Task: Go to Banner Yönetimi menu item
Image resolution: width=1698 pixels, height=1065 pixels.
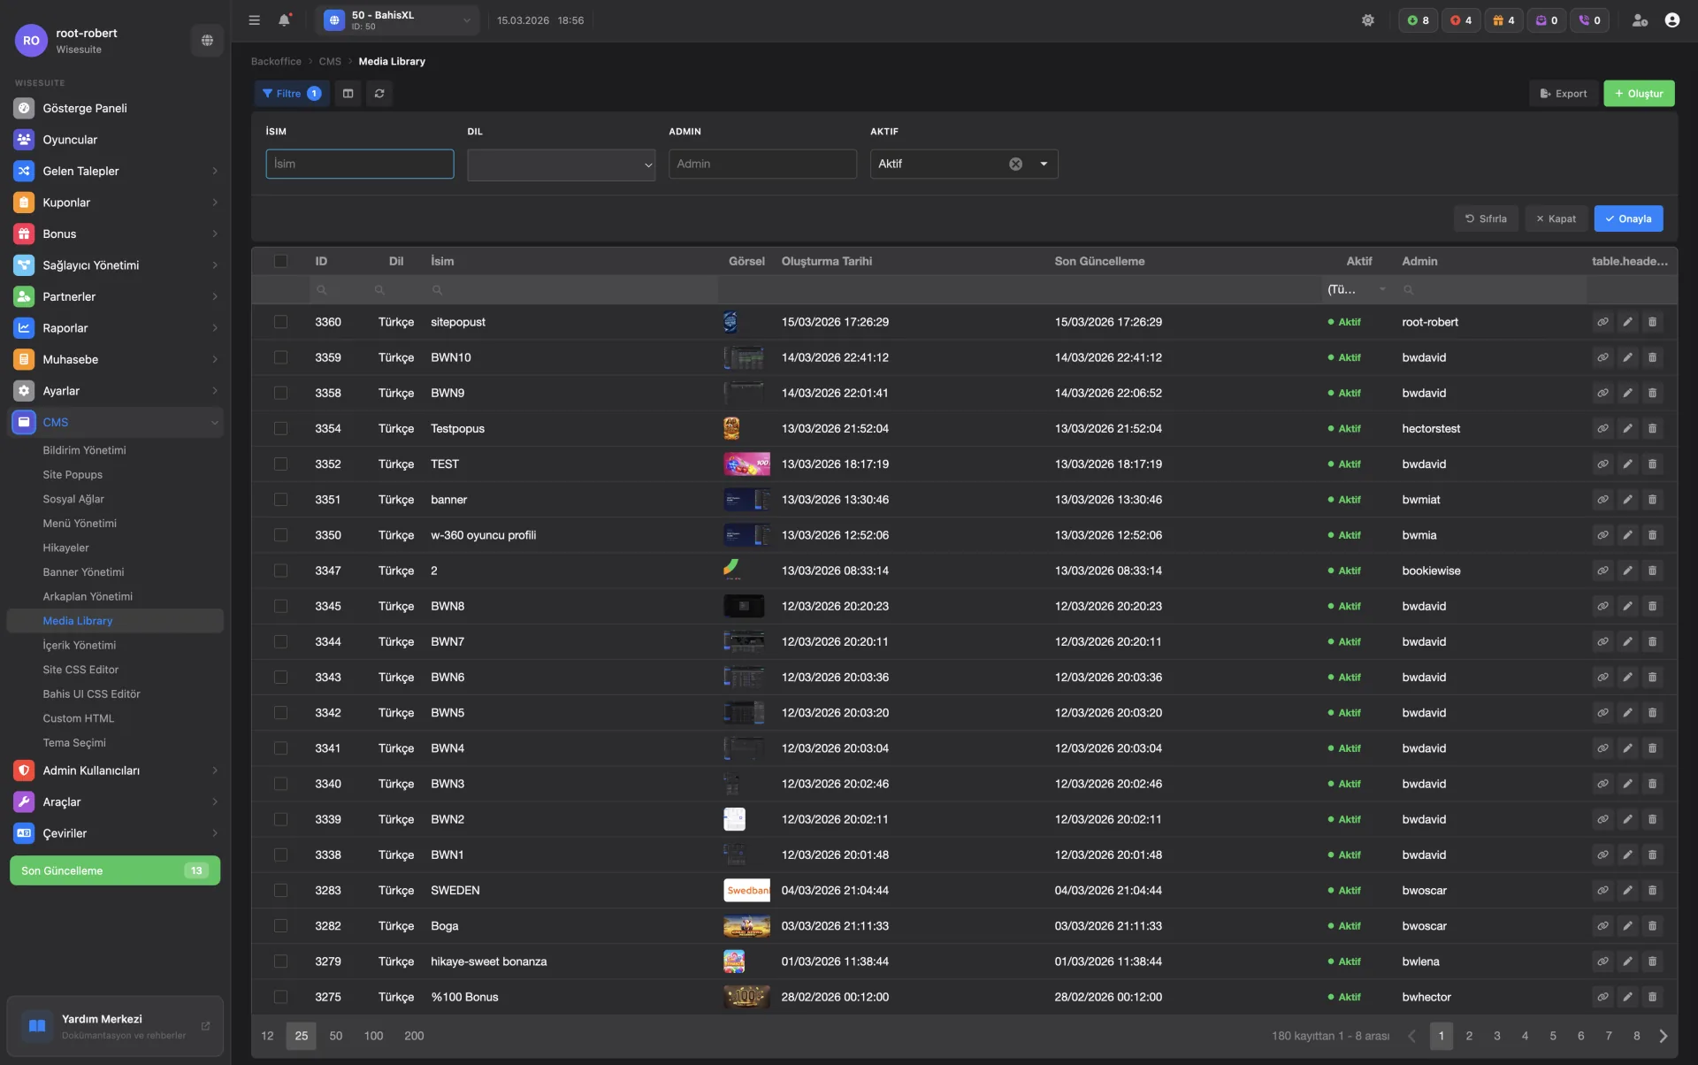Action: coord(83,572)
